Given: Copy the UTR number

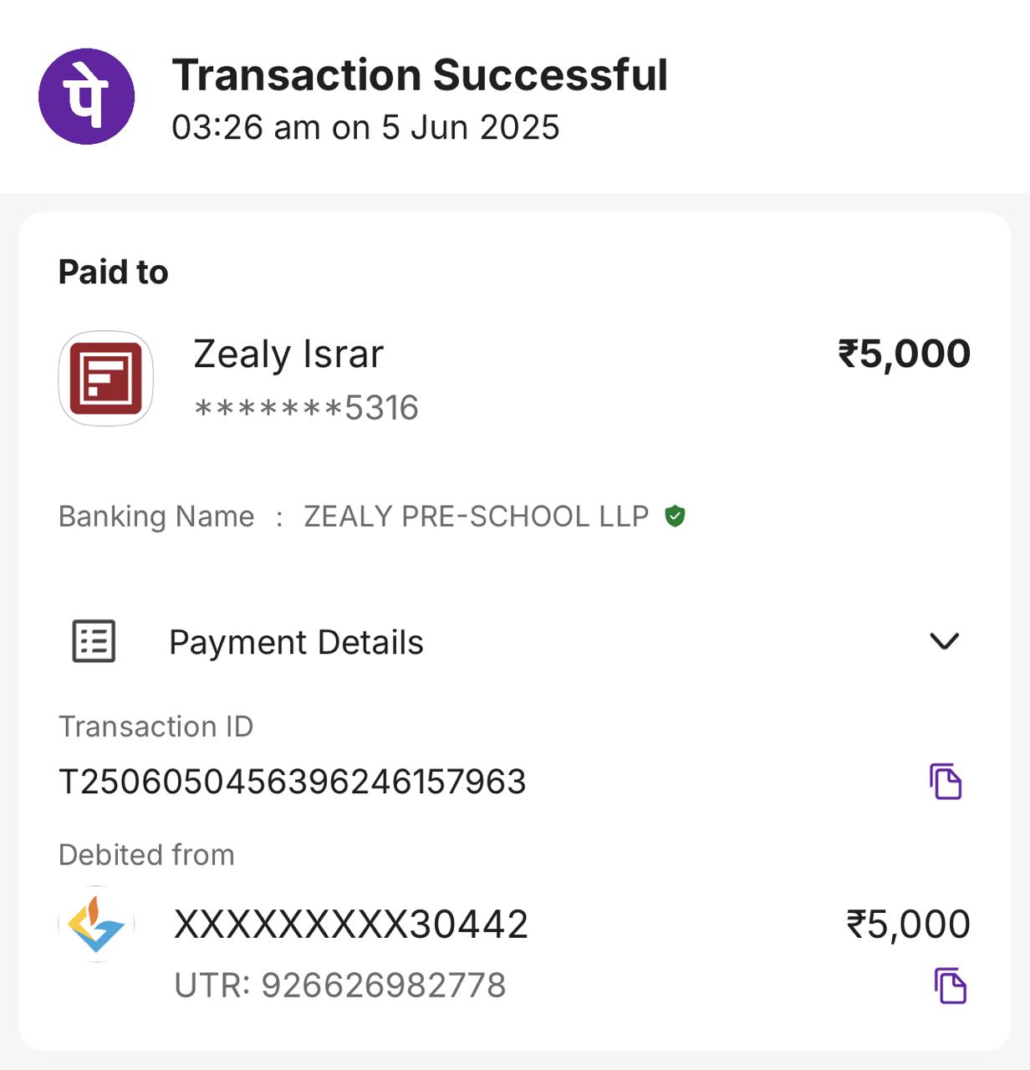Looking at the screenshot, I should 950,986.
